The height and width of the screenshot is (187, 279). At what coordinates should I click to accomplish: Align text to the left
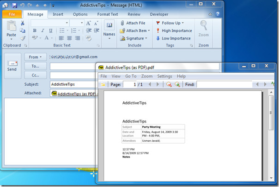coord(61,38)
